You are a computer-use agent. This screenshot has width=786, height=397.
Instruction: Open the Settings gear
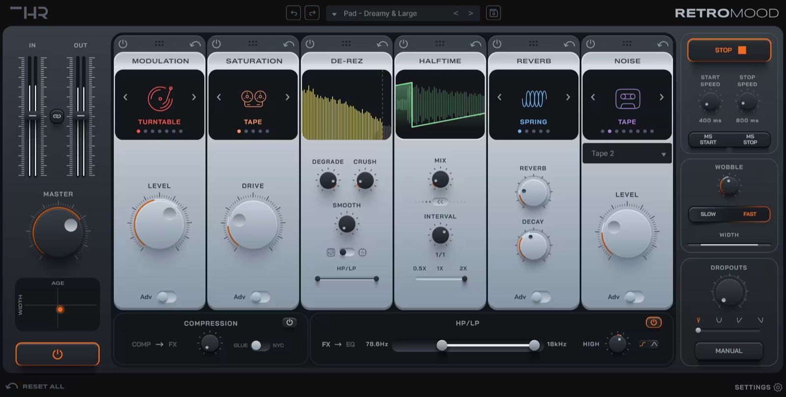(778, 387)
